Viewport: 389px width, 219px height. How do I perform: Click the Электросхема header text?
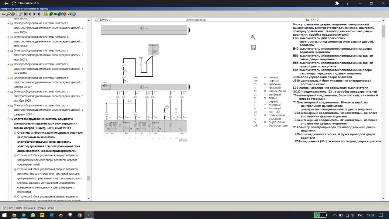[196, 20]
